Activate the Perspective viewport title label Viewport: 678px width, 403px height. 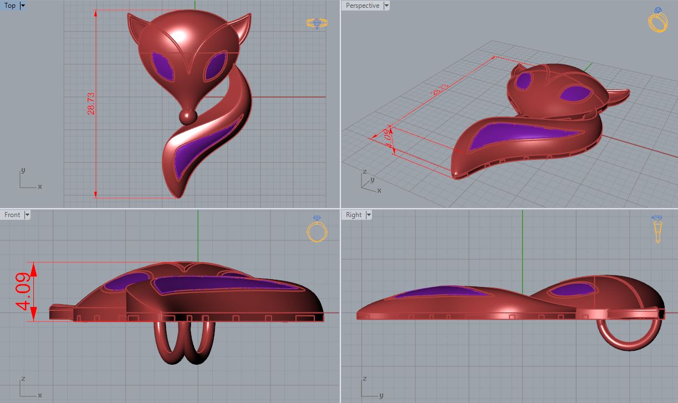pos(363,6)
